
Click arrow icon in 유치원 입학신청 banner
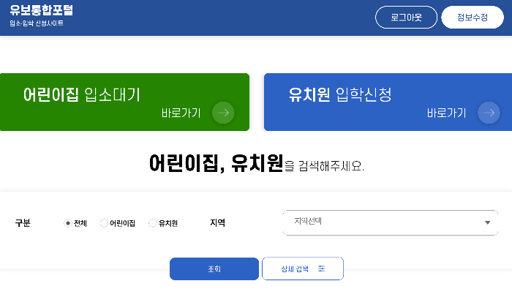(489, 113)
